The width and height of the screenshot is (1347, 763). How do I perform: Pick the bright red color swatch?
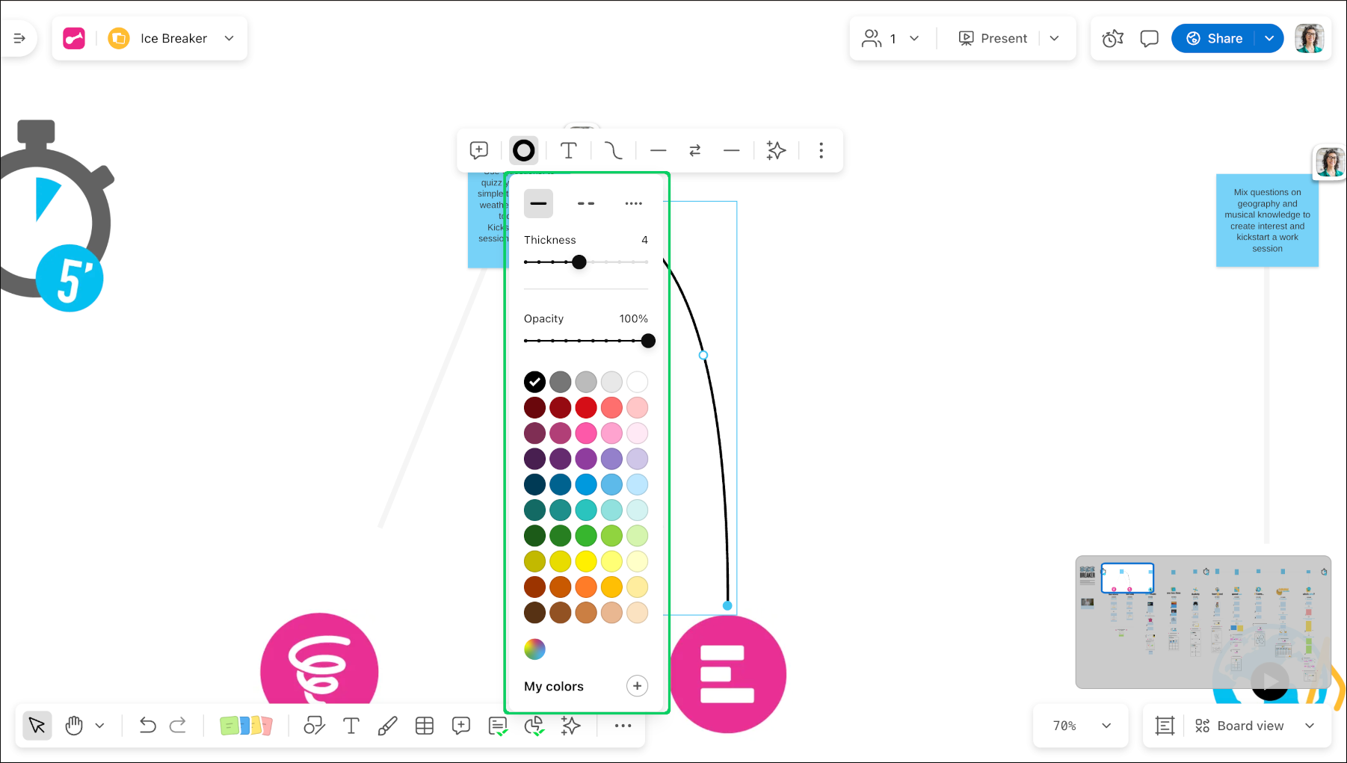click(x=586, y=407)
